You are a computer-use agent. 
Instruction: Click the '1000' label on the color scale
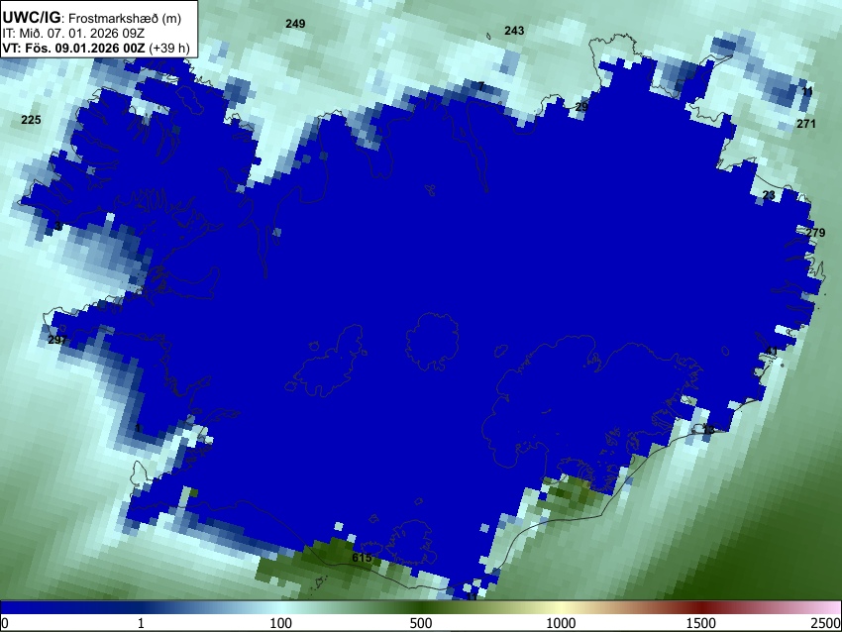click(x=561, y=623)
